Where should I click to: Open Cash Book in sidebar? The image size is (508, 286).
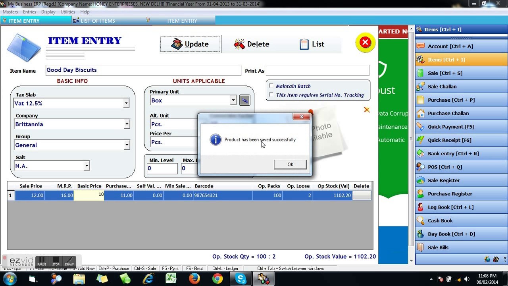(461, 220)
